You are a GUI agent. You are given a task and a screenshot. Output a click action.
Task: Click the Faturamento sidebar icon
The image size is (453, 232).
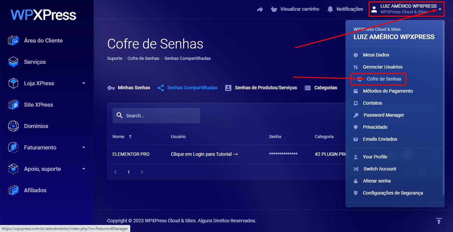[x=13, y=147]
